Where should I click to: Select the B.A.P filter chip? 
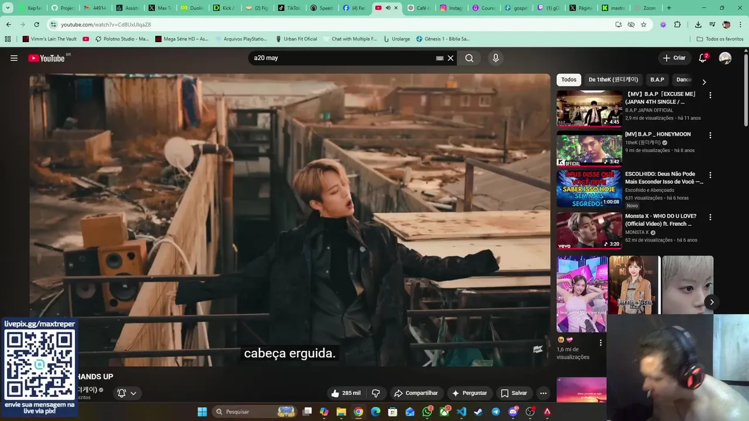657,80
